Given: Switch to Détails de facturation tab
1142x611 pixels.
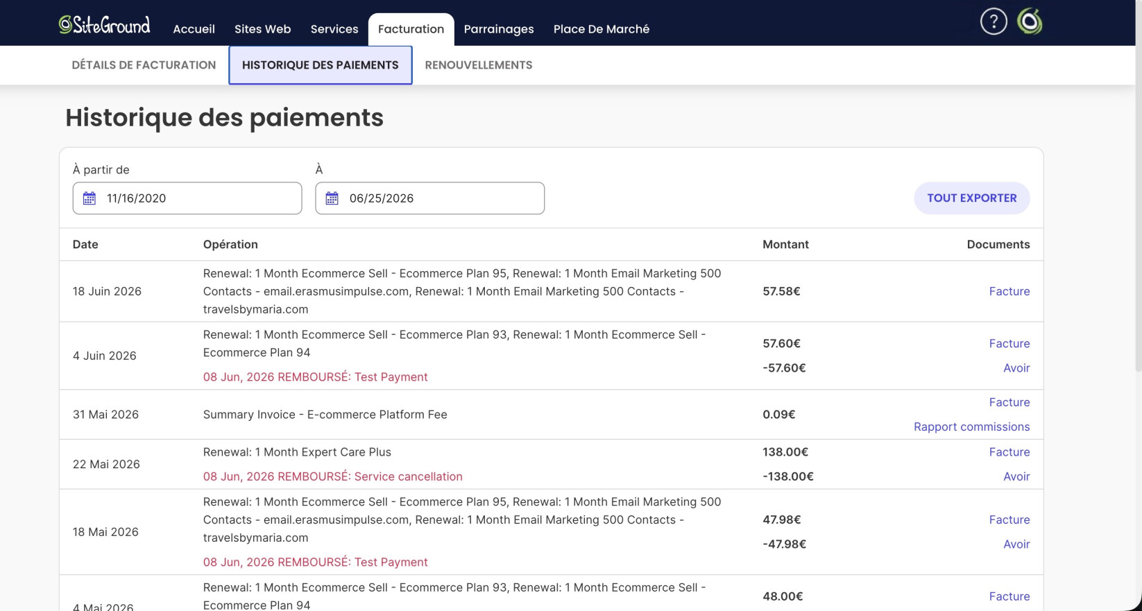Looking at the screenshot, I should (x=144, y=65).
